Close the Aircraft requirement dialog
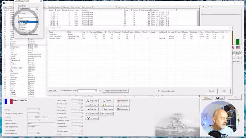This screenshot has height=138, width=246. [41, 1]
